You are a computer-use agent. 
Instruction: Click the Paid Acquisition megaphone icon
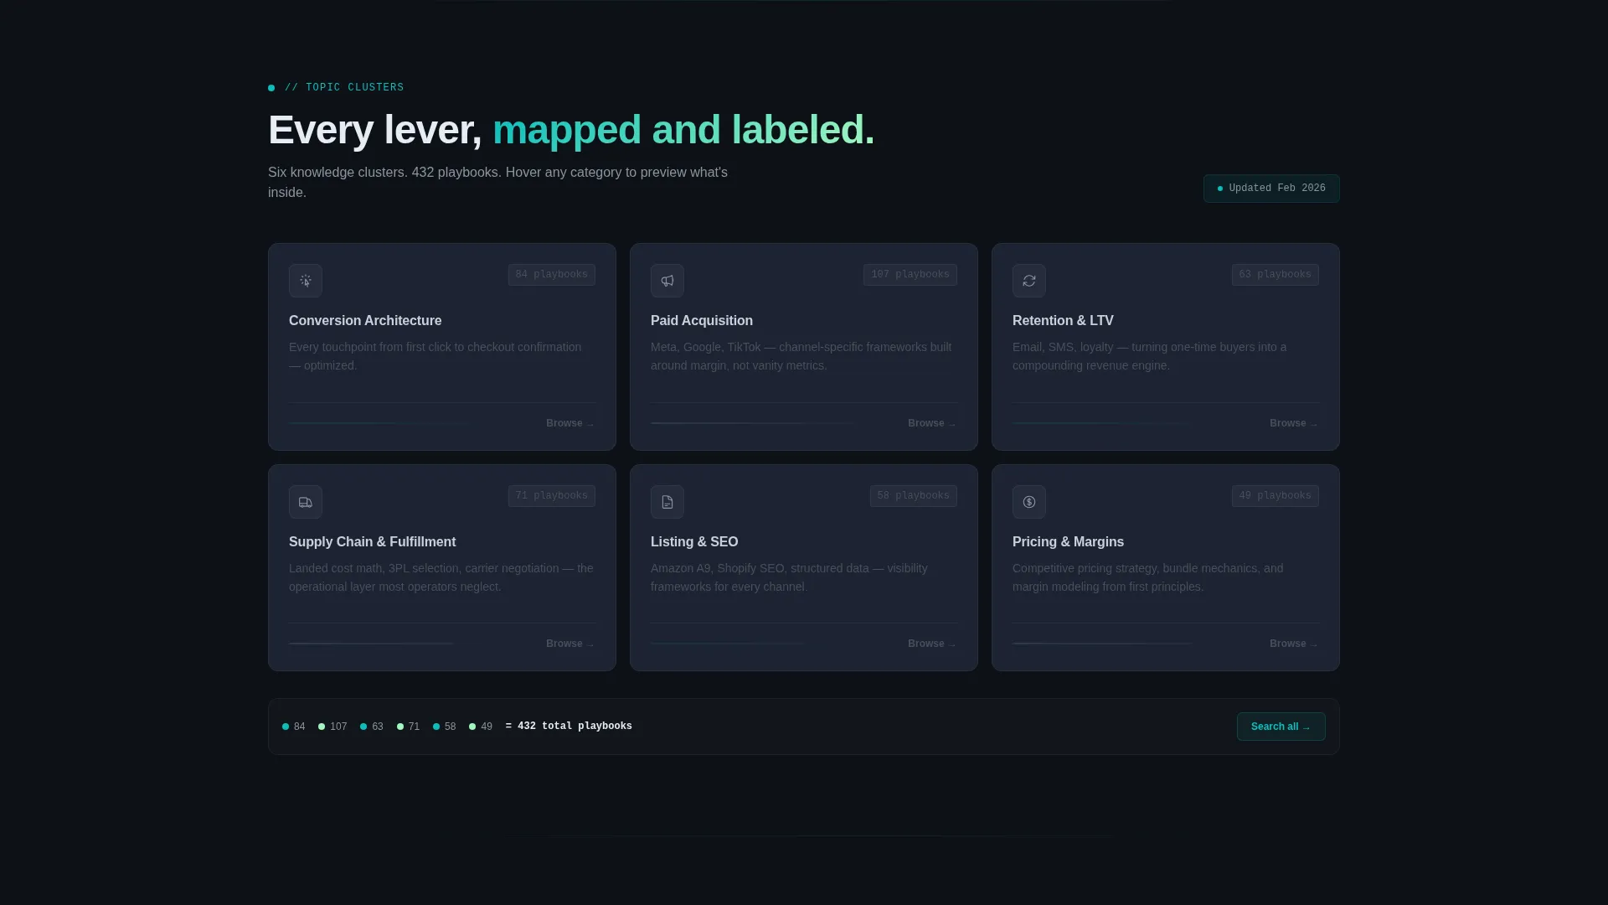[667, 281]
